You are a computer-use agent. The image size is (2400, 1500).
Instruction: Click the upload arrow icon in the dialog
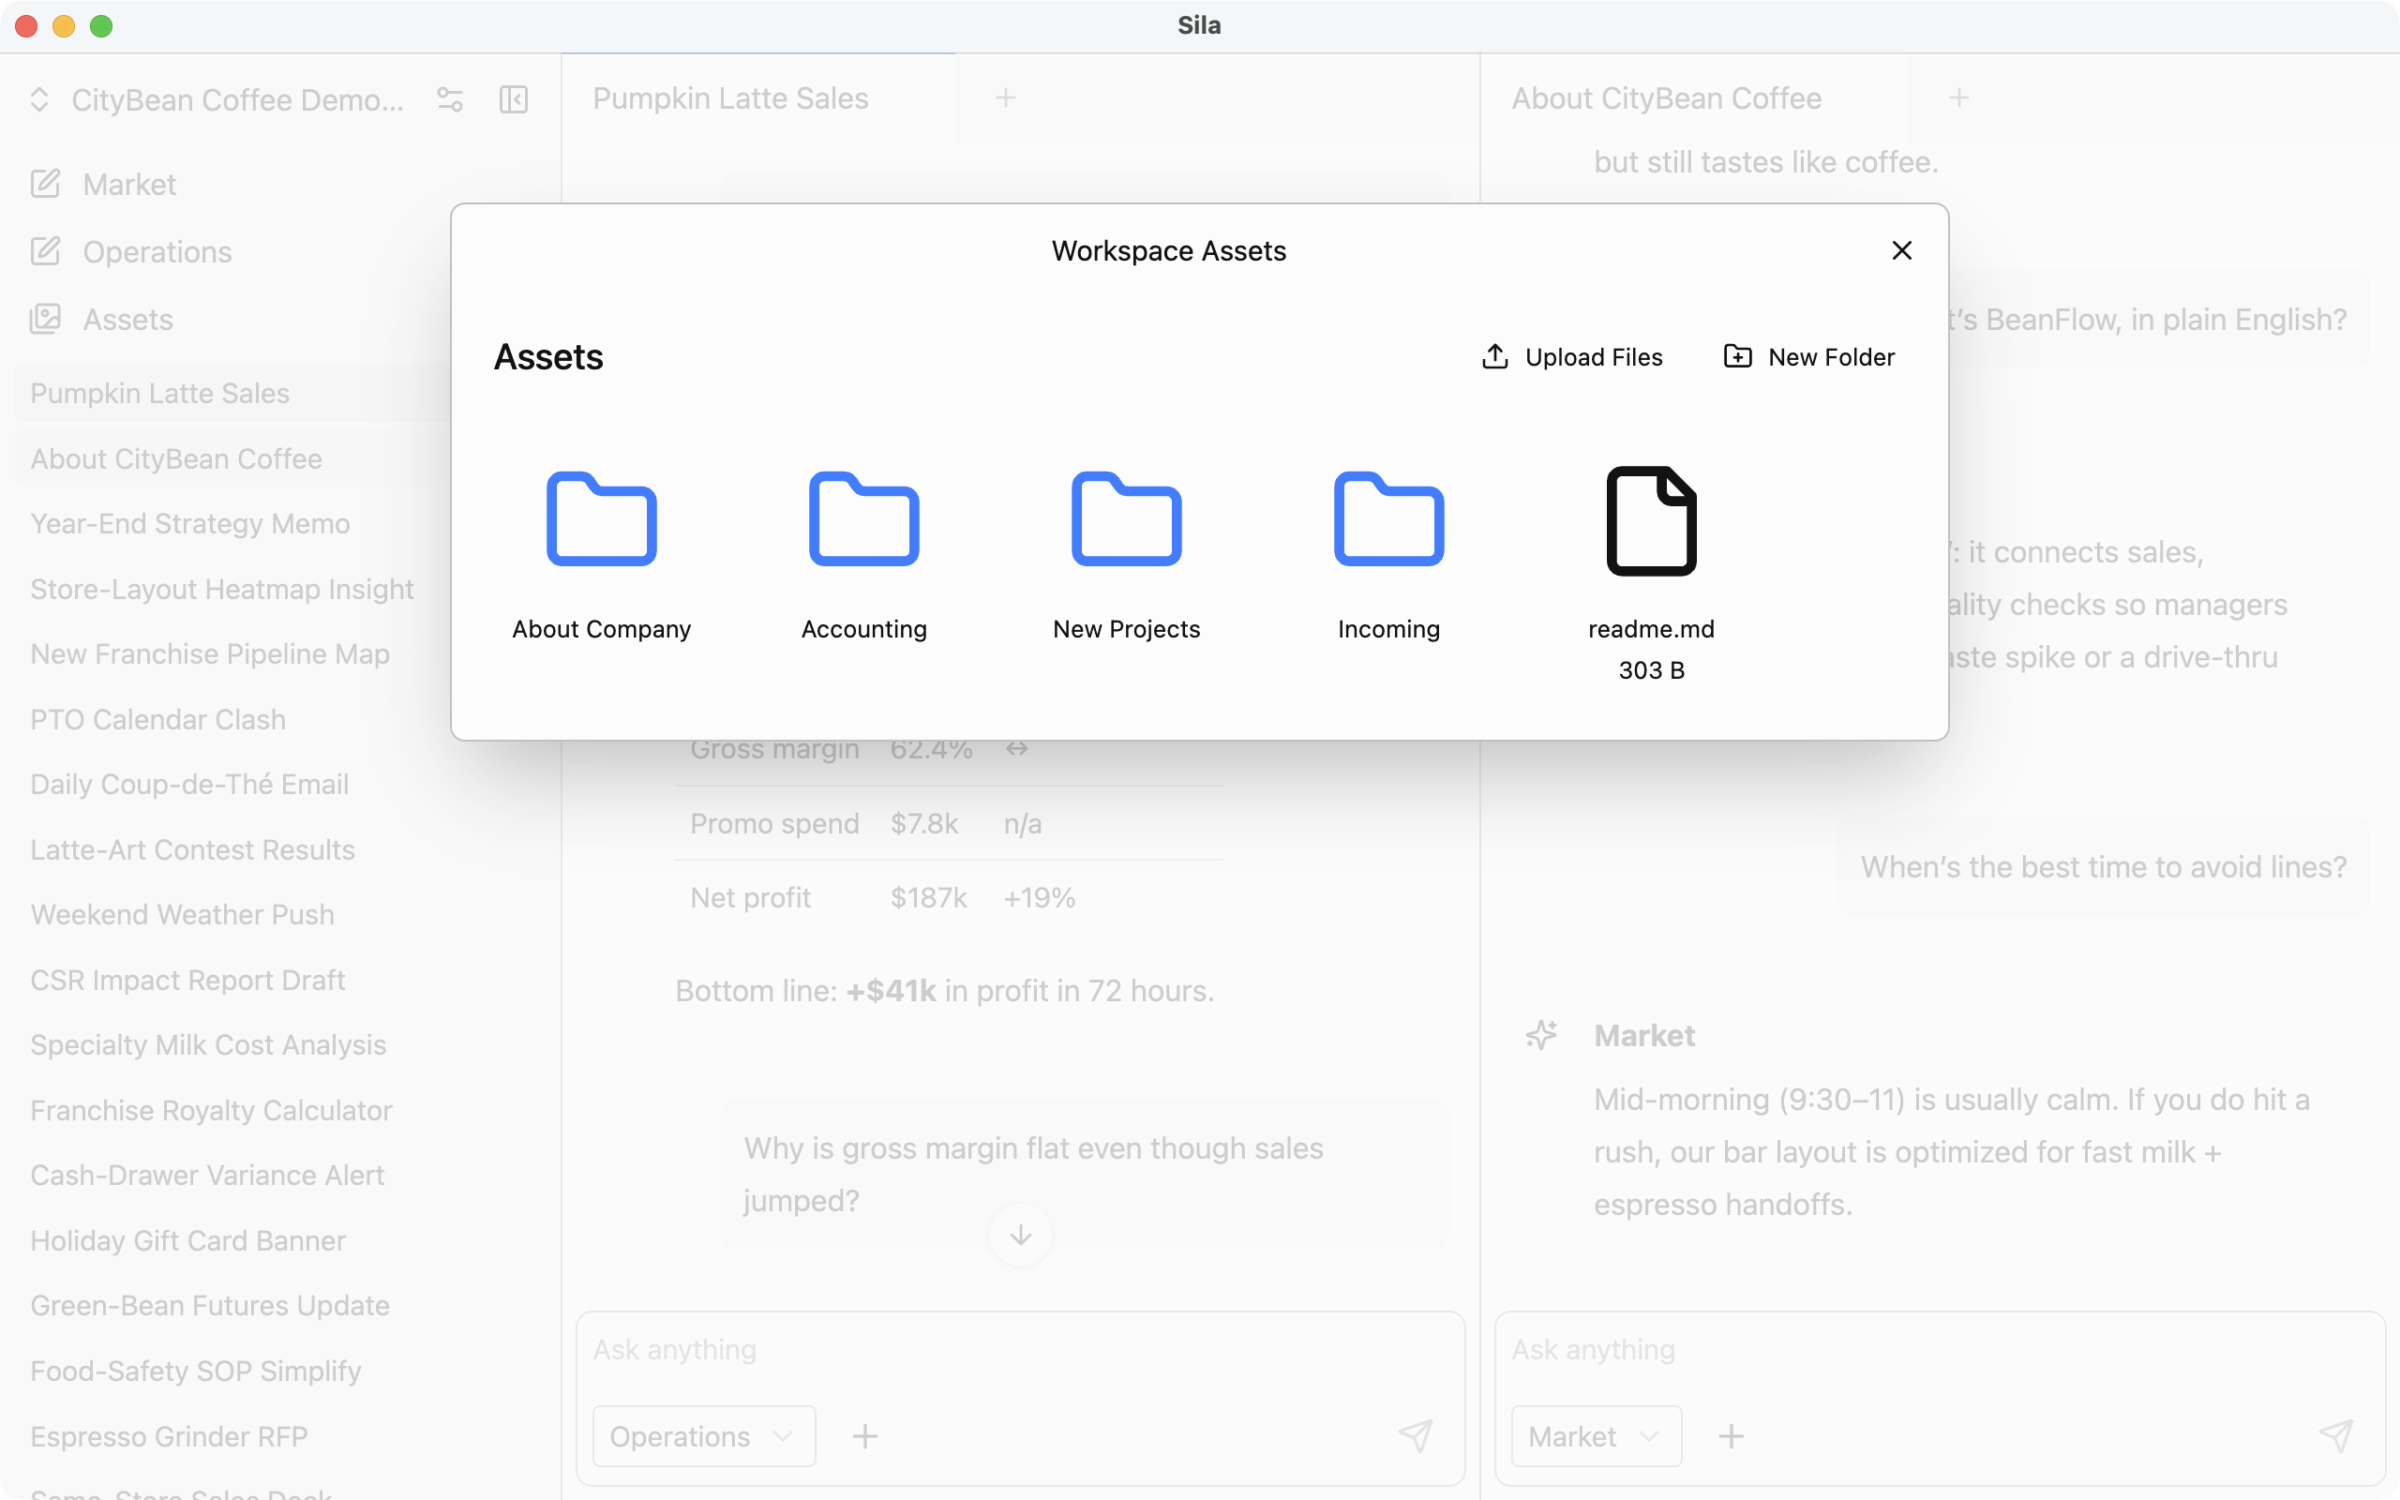coord(1492,356)
